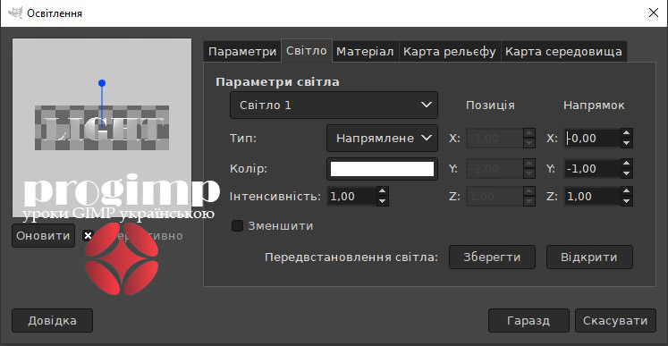The height and width of the screenshot is (346, 668).
Task: Click the blue light handle in the preview
Action: click(x=102, y=83)
